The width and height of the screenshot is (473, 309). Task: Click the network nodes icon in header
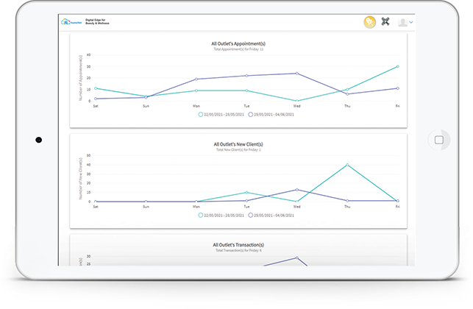[x=385, y=21]
